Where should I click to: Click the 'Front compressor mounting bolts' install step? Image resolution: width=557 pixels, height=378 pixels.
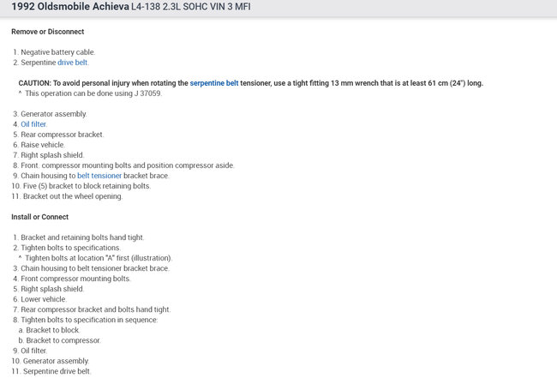click(75, 279)
